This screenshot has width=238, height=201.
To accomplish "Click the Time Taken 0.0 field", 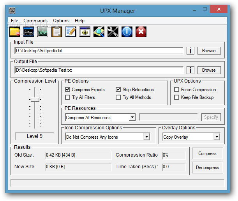I will 174,167.
